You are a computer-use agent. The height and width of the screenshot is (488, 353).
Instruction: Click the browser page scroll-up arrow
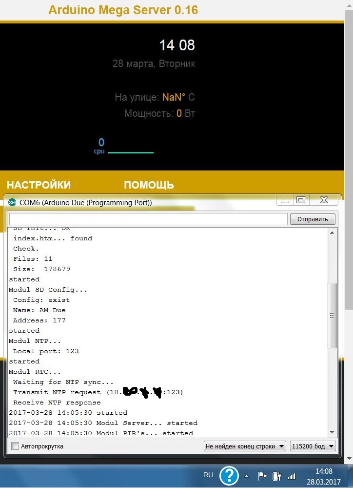point(349,4)
